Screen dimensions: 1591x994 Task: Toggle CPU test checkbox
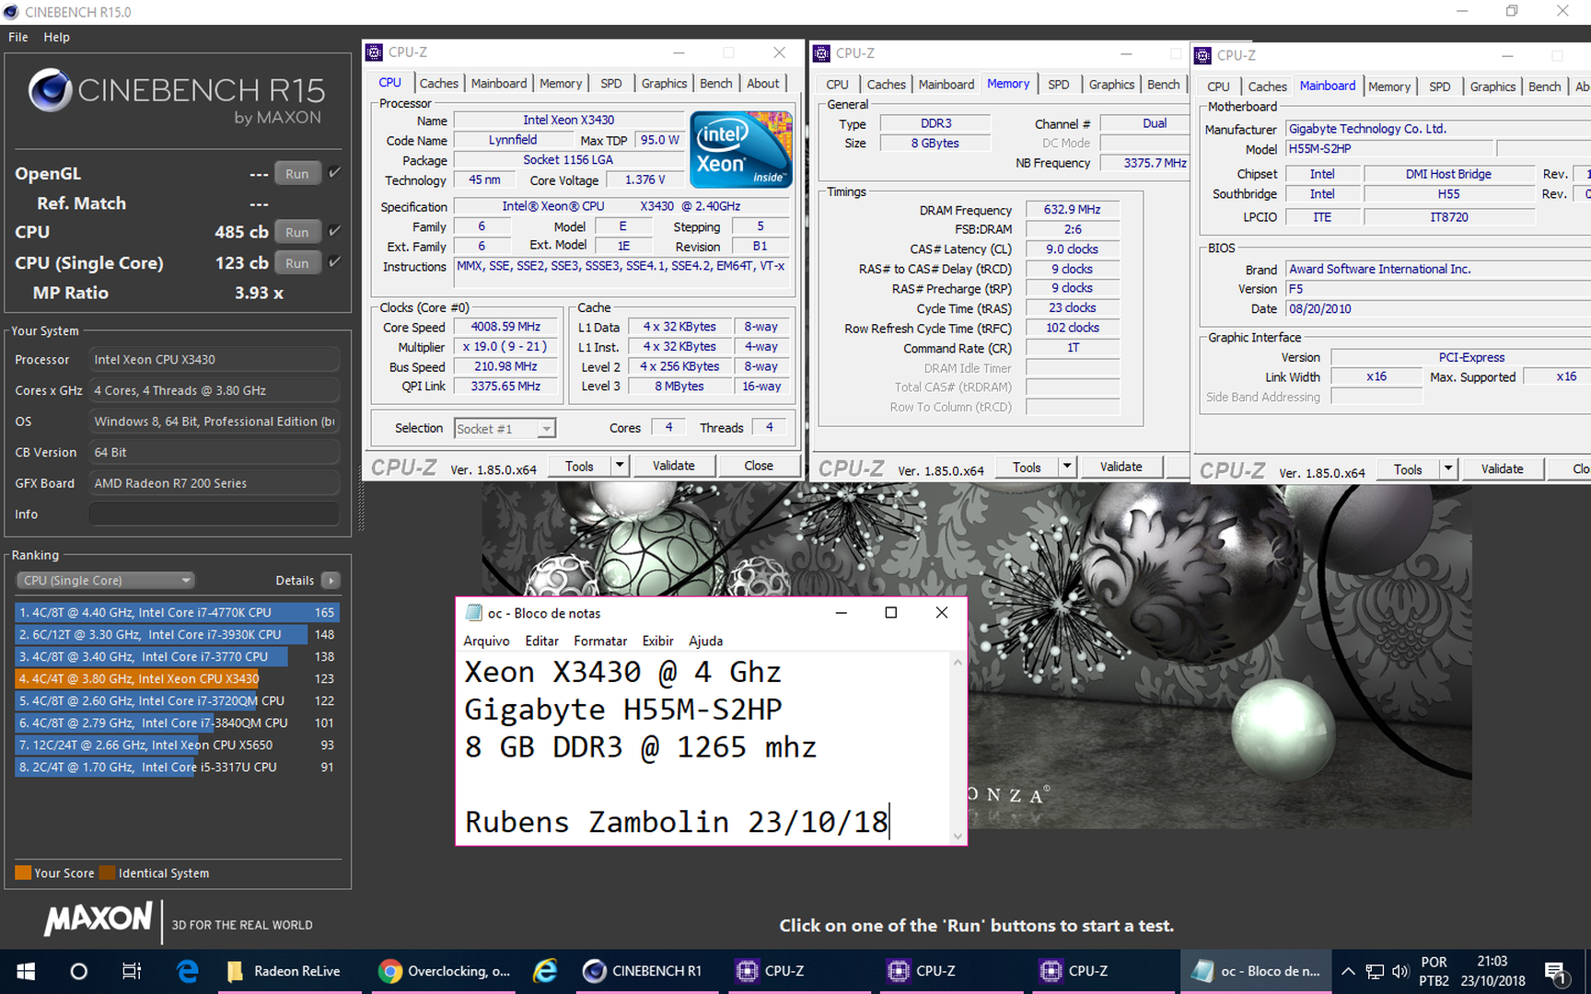click(x=334, y=232)
